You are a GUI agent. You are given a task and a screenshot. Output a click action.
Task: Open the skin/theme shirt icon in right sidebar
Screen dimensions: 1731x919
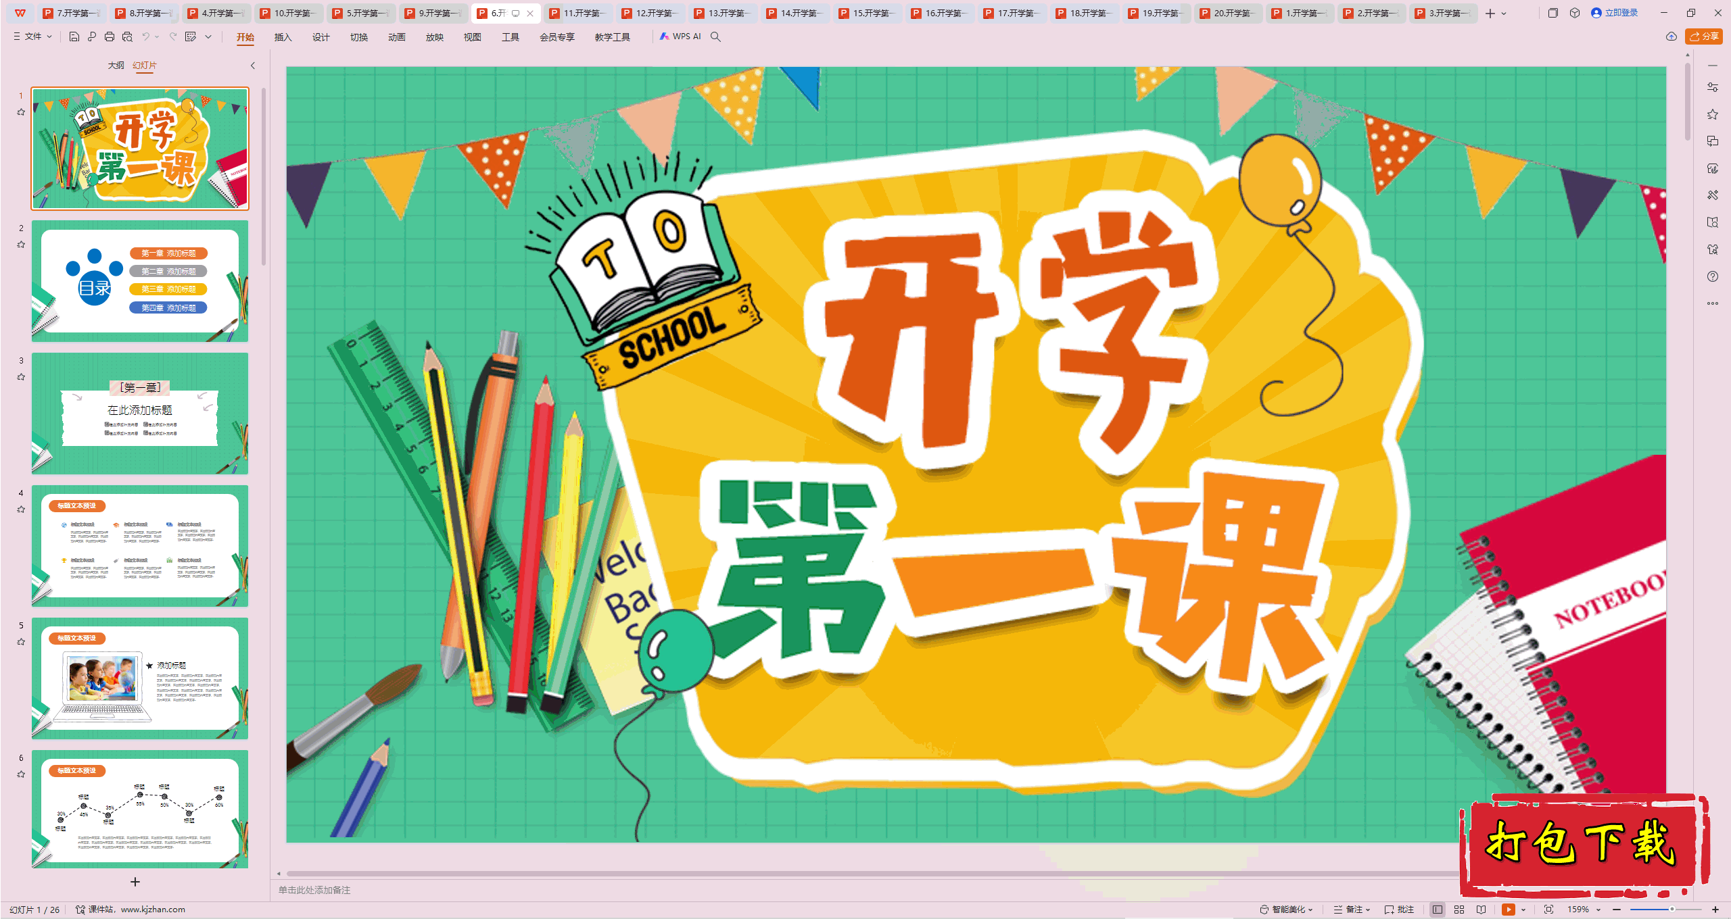1712,249
